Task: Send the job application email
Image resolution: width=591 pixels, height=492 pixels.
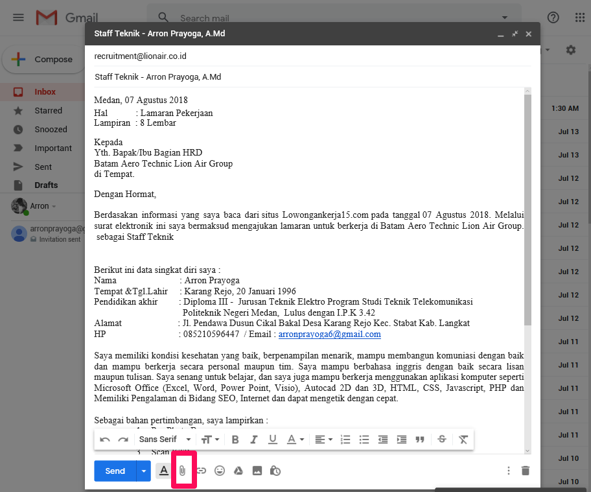Action: (x=114, y=471)
